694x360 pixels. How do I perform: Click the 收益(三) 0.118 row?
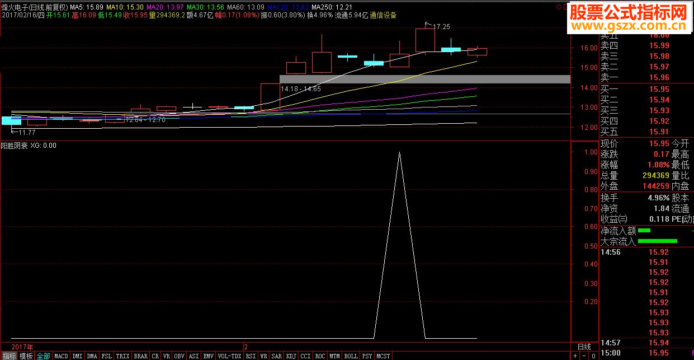(636, 219)
